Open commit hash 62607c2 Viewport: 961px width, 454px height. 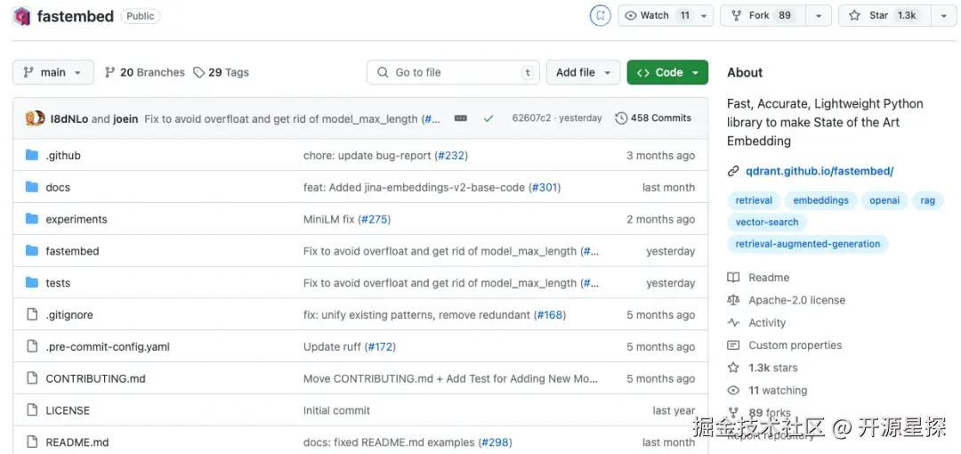click(x=531, y=118)
